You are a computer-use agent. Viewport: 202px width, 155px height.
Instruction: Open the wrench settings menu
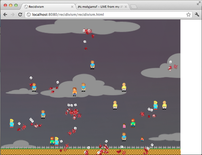(197, 15)
